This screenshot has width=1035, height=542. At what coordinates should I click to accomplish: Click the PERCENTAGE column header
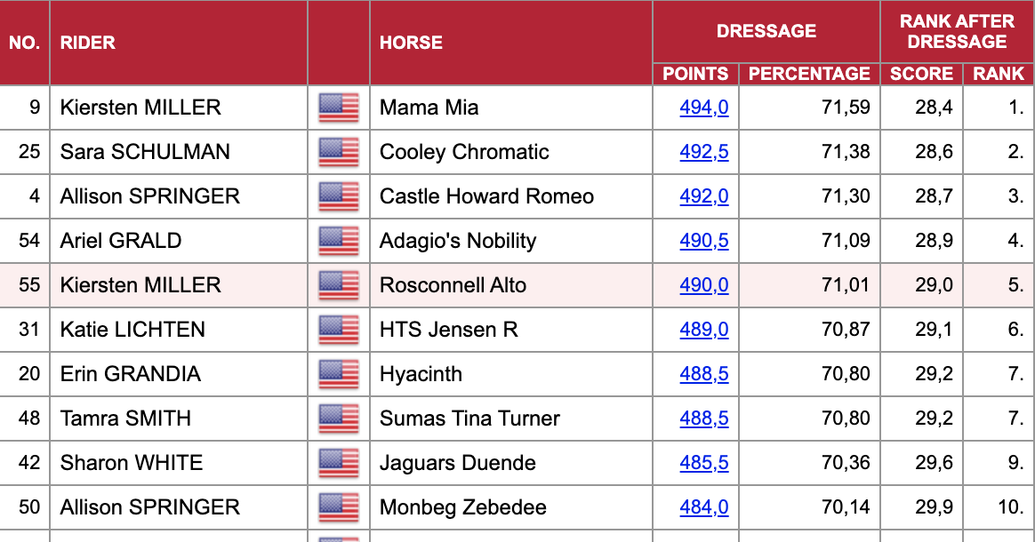pyautogui.click(x=809, y=74)
